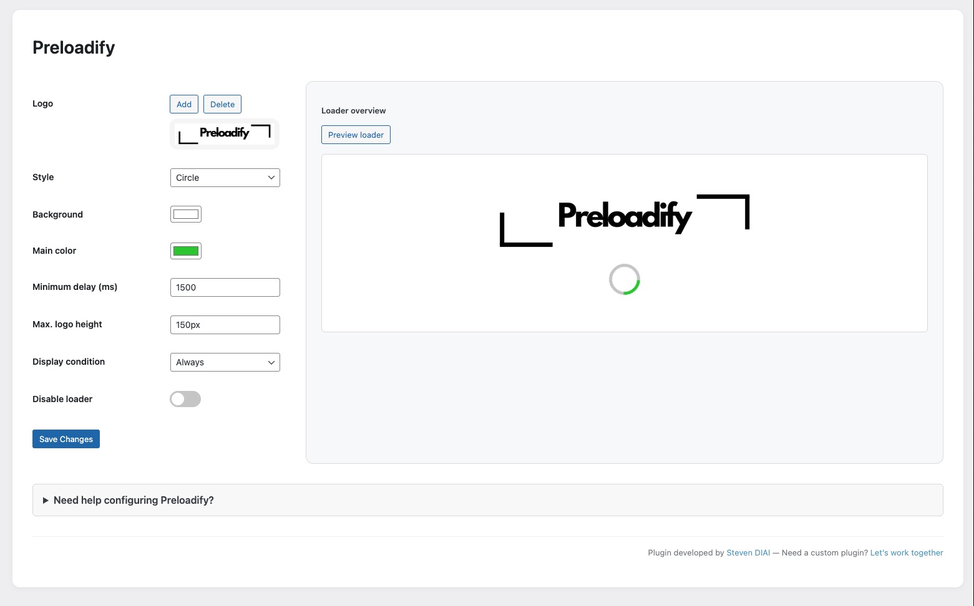Open the Style dropdown showing Circle

coord(225,178)
